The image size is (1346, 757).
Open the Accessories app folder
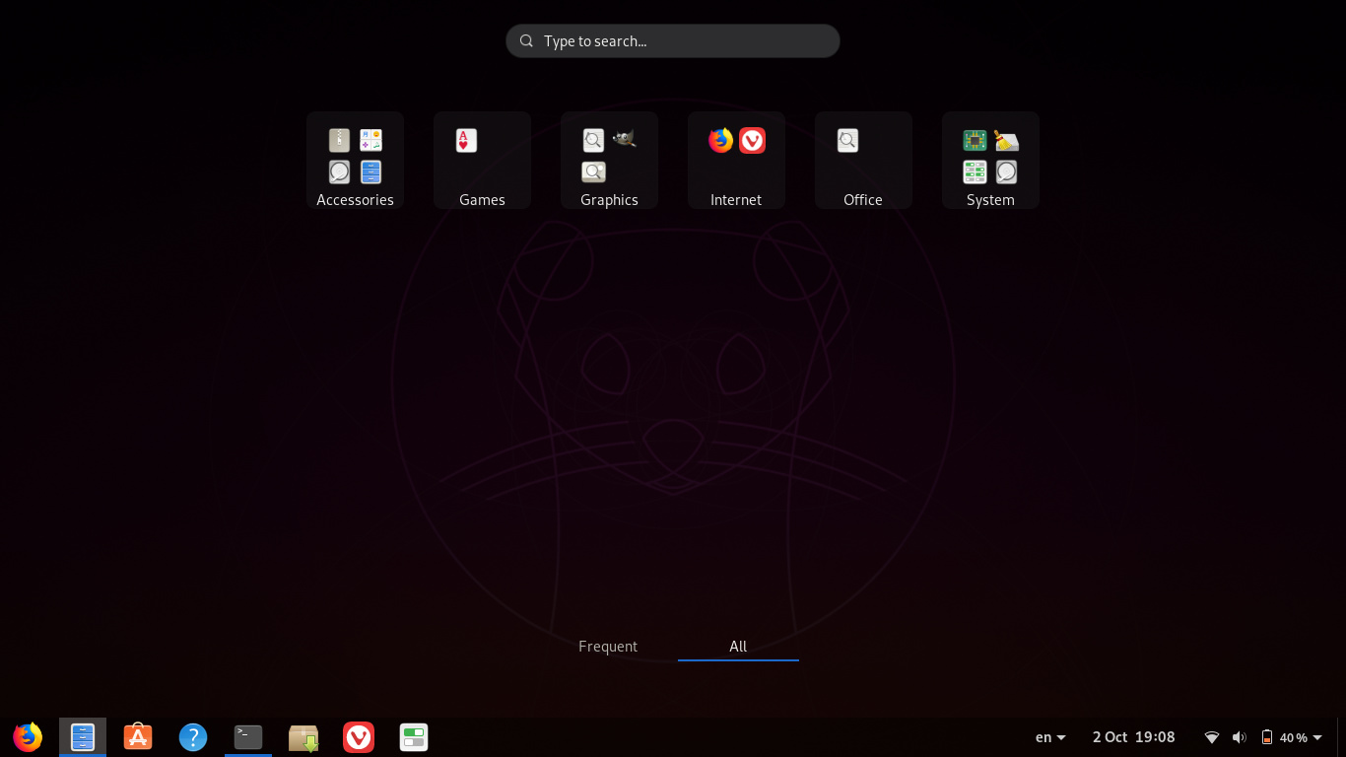[x=355, y=160]
